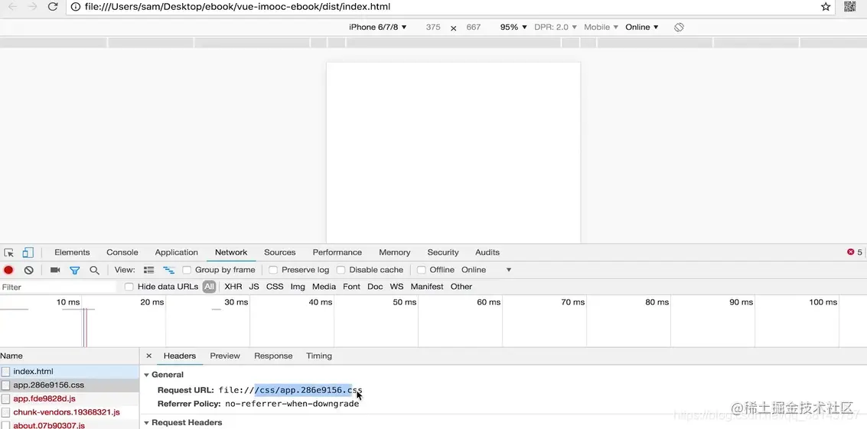Reload the page with the refresh icon
This screenshot has height=429, width=867.
pos(53,7)
